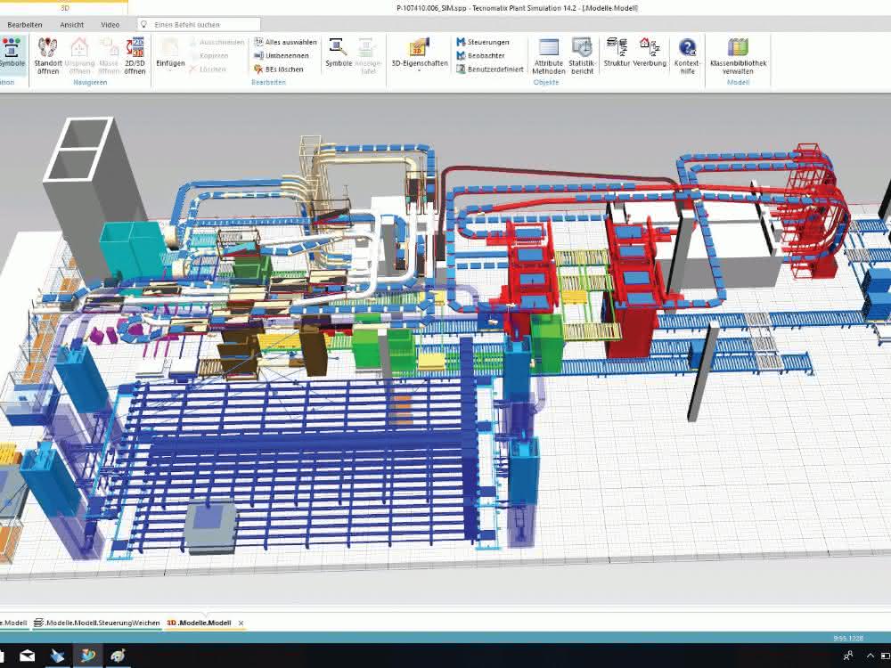Open the Statistikbericht
Viewport: 891px width, 668px height.
(x=582, y=55)
